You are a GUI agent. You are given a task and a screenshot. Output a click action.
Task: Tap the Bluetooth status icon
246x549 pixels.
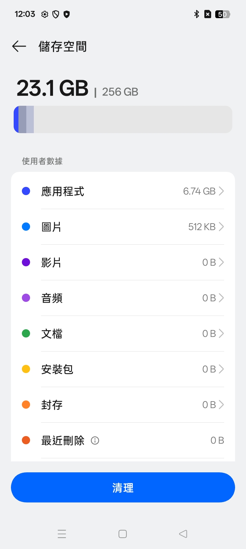tap(196, 14)
